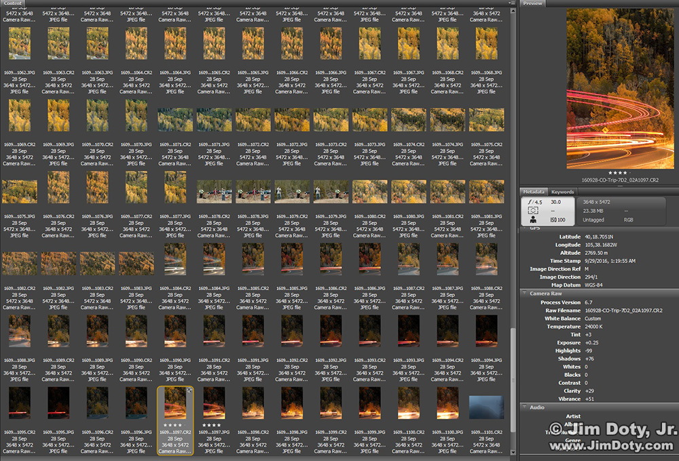Select thumbnail 1609...1068.JPG

(487, 43)
